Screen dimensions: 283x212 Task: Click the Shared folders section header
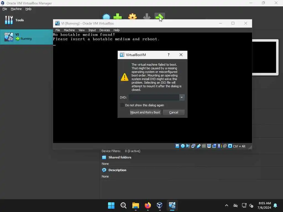(120, 157)
